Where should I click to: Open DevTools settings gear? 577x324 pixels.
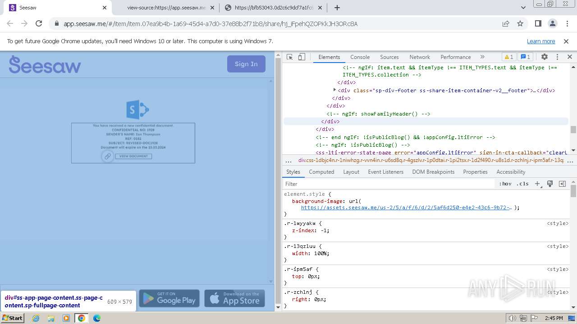(545, 57)
